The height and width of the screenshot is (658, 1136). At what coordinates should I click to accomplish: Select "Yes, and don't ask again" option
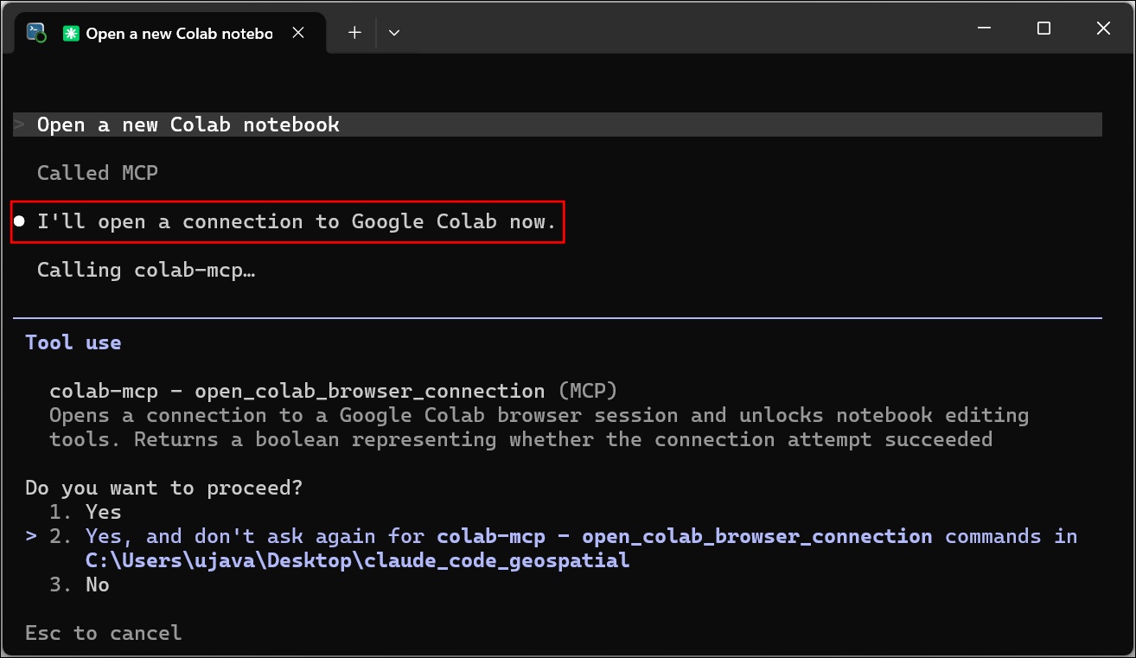[x=551, y=548]
